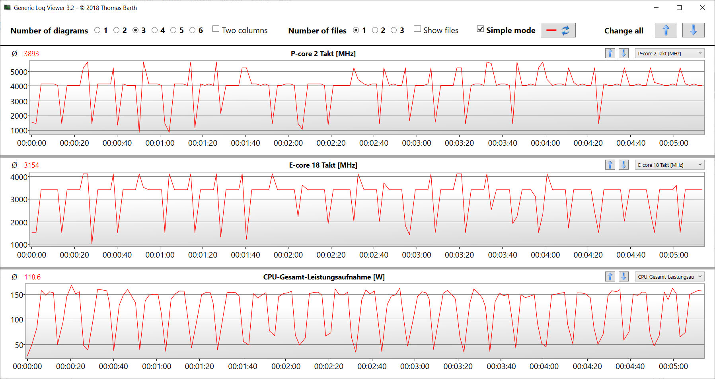The height and width of the screenshot is (379, 715).
Task: Click the Change all up arrow icon
Action: (x=666, y=30)
